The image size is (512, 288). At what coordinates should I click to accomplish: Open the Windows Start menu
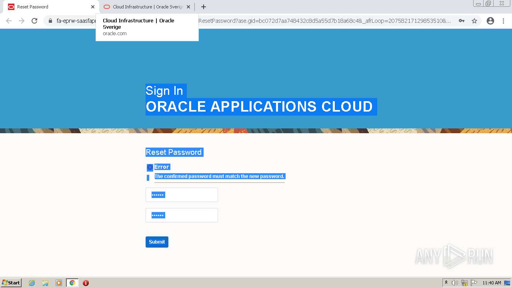pos(11,283)
